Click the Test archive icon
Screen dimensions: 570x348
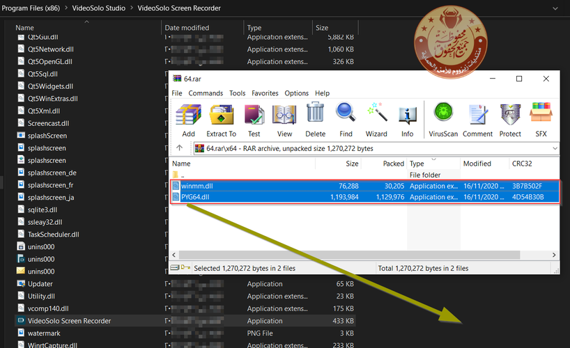pos(254,114)
